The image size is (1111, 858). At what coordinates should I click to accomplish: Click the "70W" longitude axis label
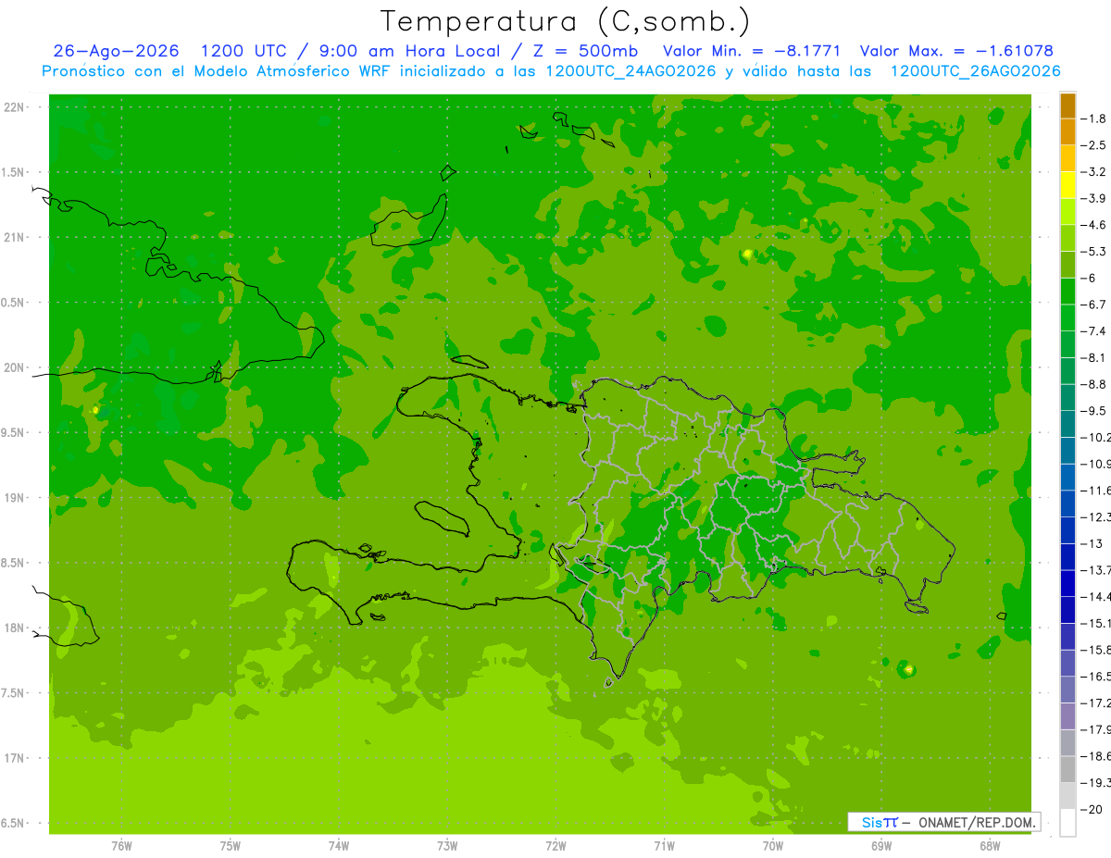coord(773,846)
